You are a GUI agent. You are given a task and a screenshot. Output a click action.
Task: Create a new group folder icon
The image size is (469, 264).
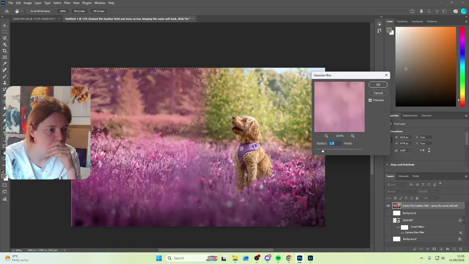click(447, 249)
